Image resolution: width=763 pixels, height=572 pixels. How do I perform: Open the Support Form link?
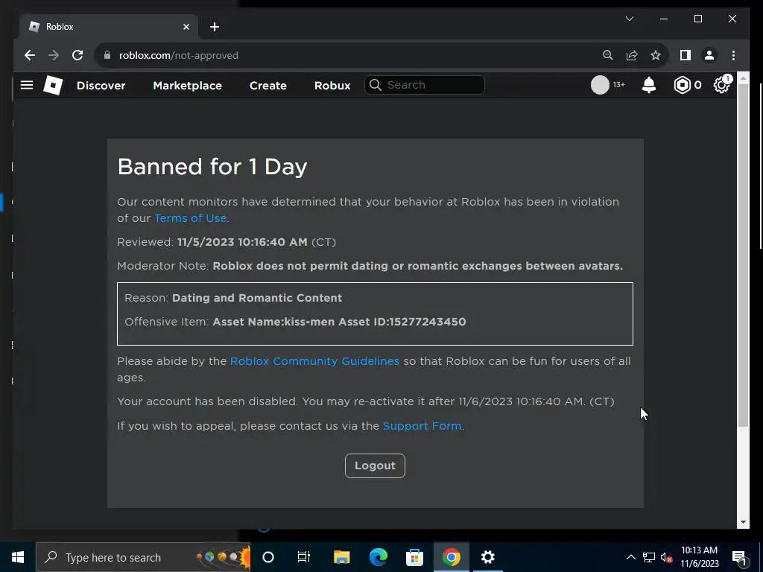click(422, 426)
